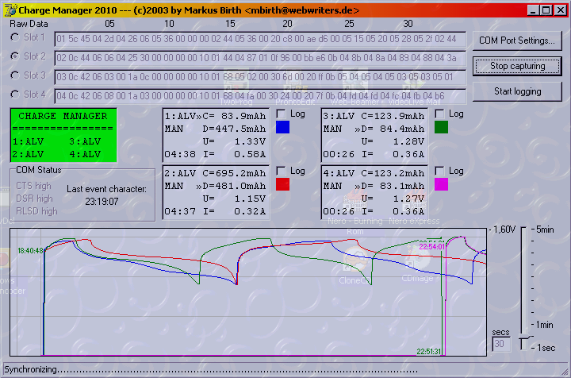
Task: Open COM Port Settings
Action: (518, 40)
